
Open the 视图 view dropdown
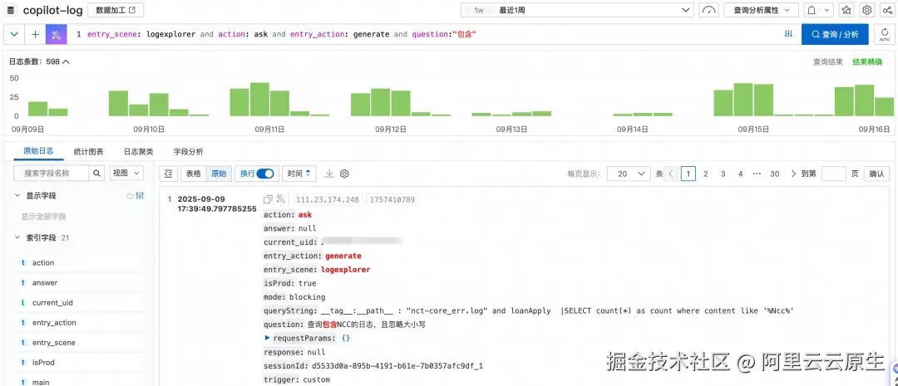126,173
